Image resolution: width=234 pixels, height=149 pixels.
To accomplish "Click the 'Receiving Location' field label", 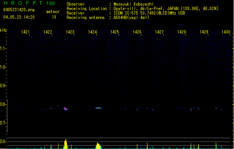I will tap(87, 9).
